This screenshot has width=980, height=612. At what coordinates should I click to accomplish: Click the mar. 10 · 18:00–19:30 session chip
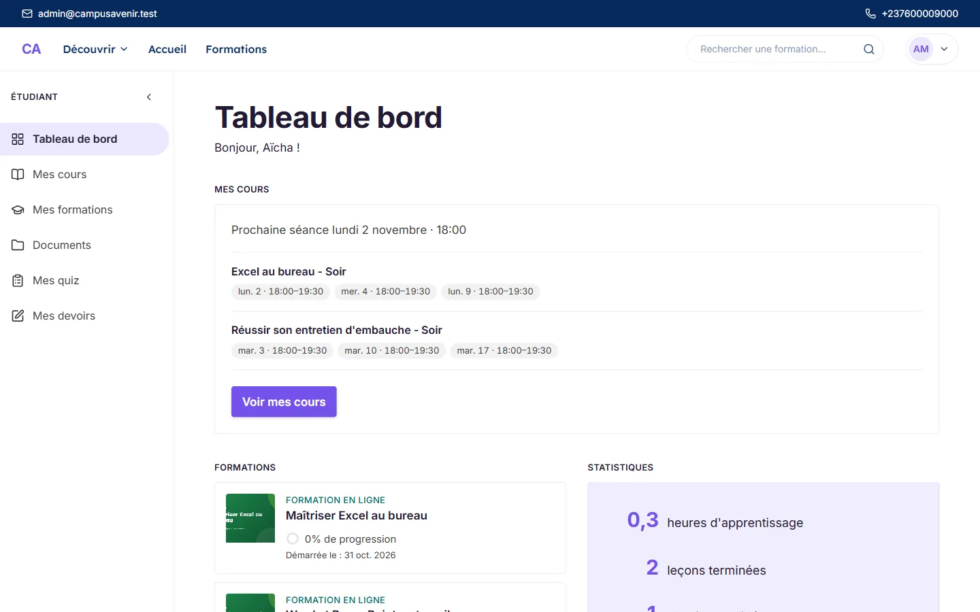[x=392, y=350]
